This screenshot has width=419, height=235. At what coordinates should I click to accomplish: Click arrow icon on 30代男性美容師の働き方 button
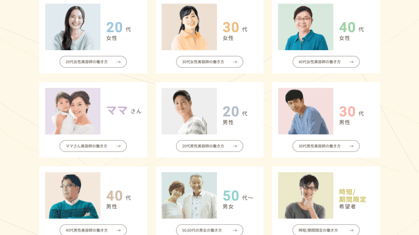(352, 146)
